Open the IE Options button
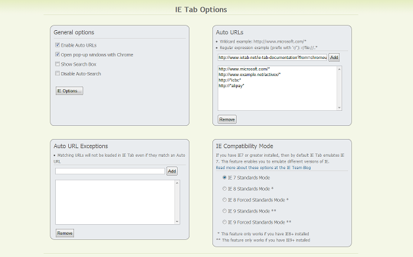This screenshot has width=413, height=257. pyautogui.click(x=69, y=91)
